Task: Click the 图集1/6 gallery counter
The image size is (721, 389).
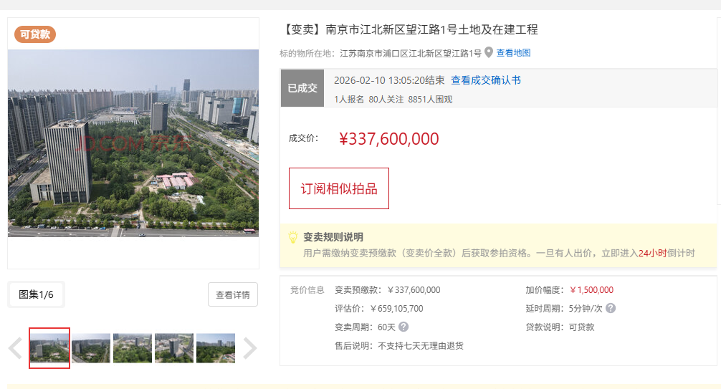Action: pos(36,294)
